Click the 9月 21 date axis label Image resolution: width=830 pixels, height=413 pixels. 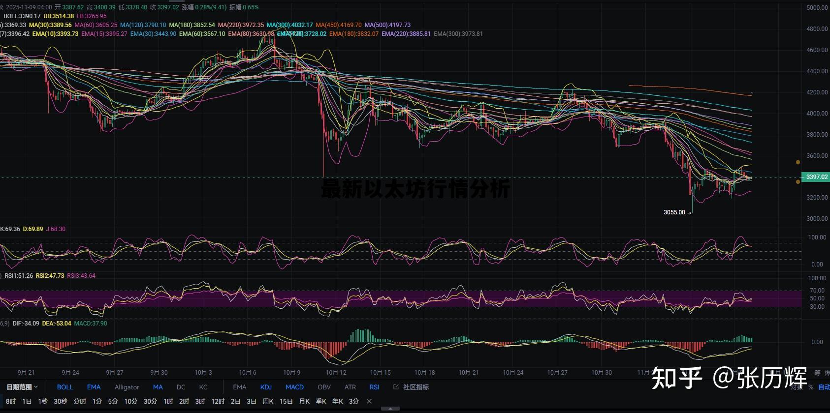pos(26,373)
